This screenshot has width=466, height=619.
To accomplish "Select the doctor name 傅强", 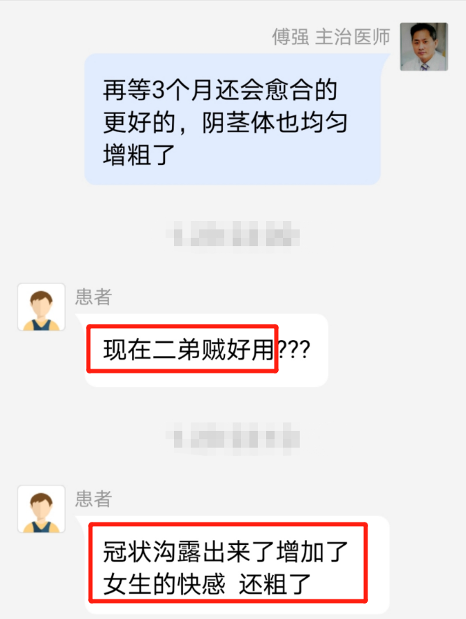I will [291, 36].
